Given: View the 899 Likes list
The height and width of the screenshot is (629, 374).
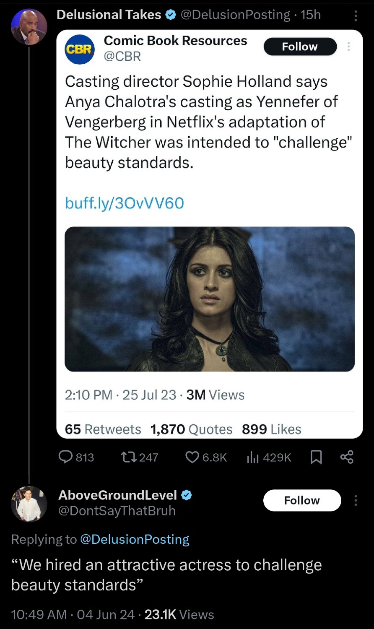Looking at the screenshot, I should (272, 429).
